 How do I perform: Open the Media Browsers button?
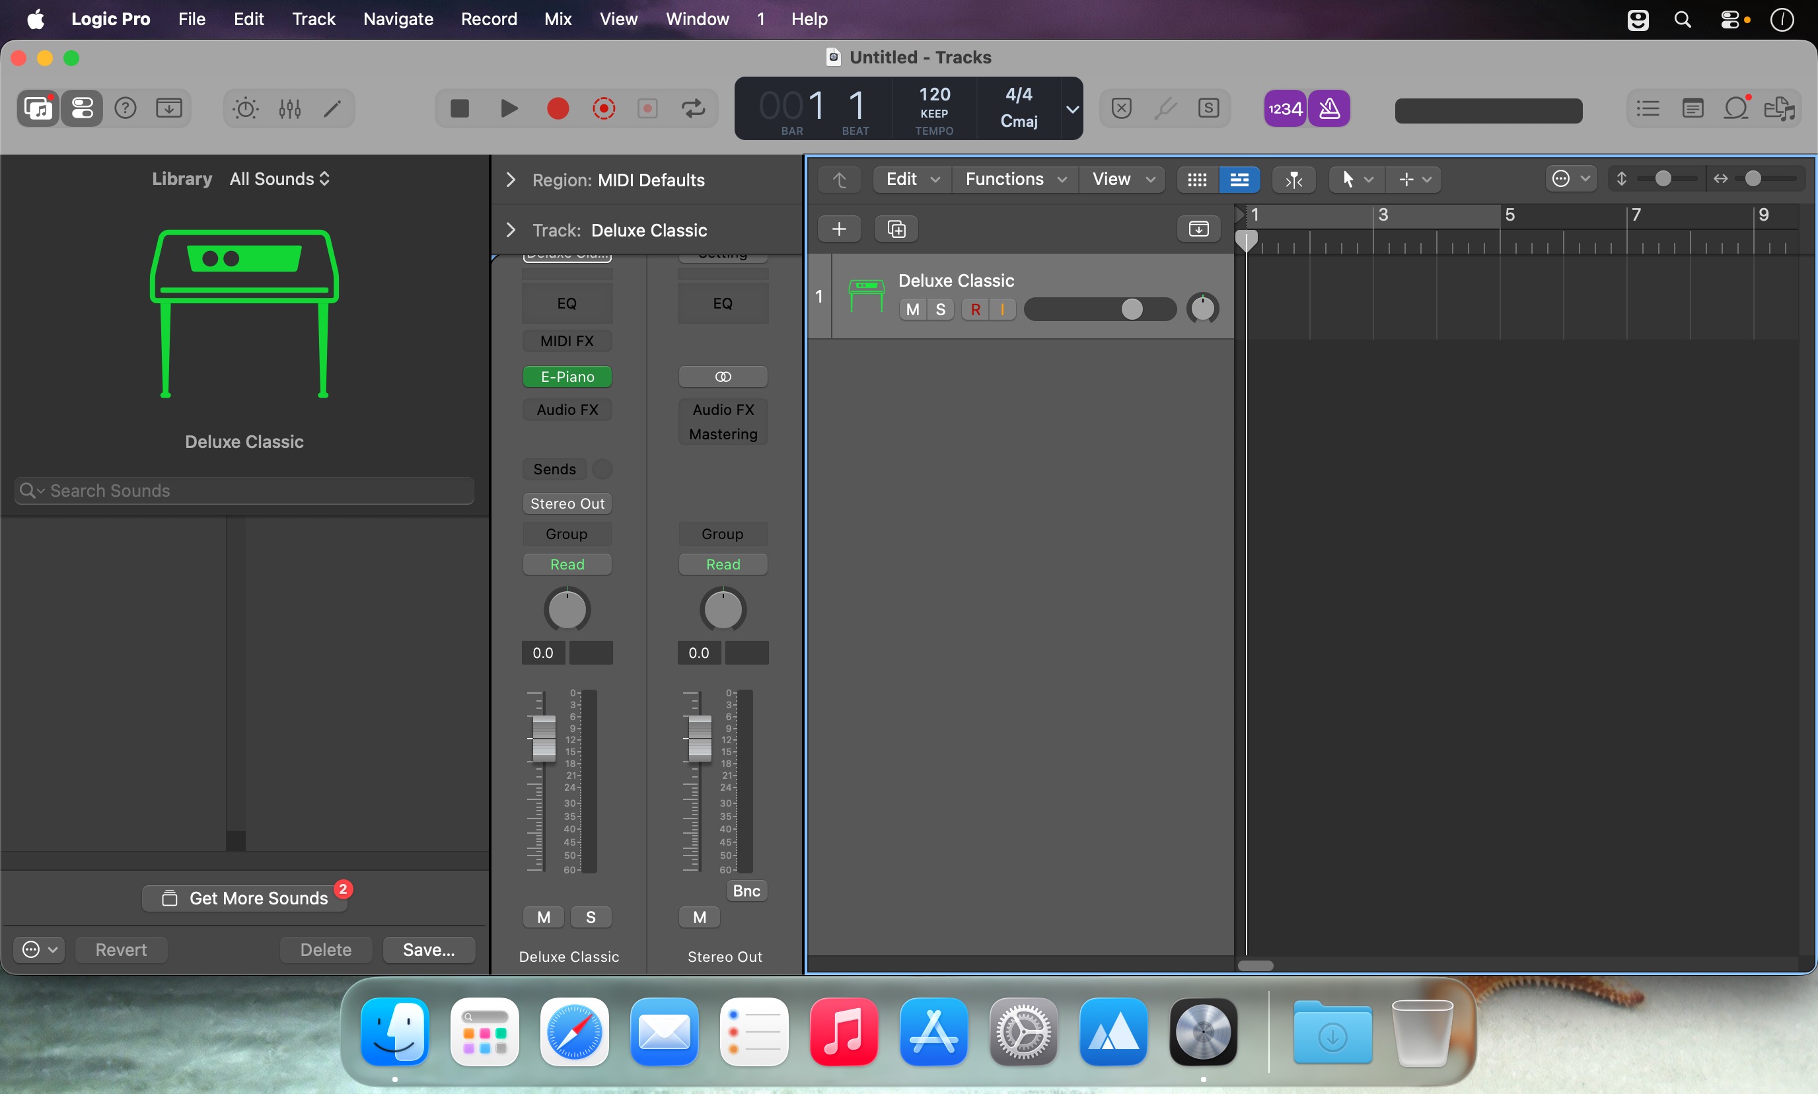coord(1780,109)
